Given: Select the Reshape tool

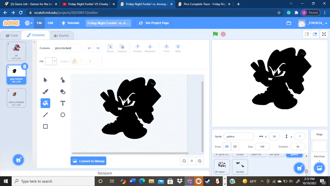Looking at the screenshot, I should 63,80.
